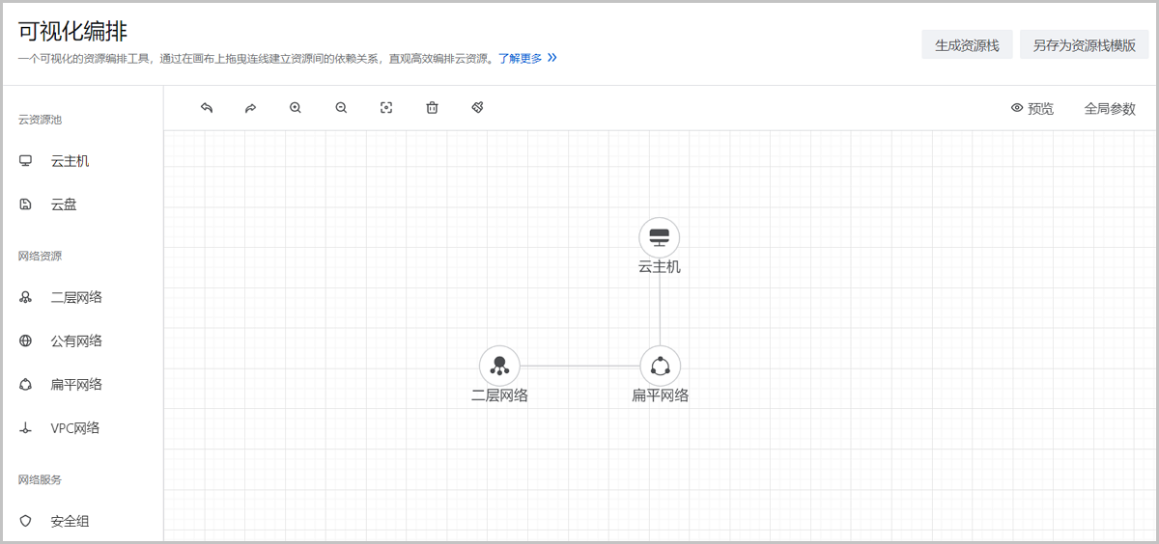Select 安全组 under 网络服务
This screenshot has height=544, width=1159.
[x=70, y=521]
